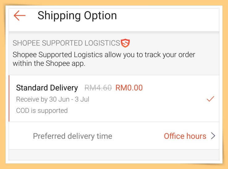Tap the back arrow icon
This screenshot has width=228, height=169.
(19, 15)
